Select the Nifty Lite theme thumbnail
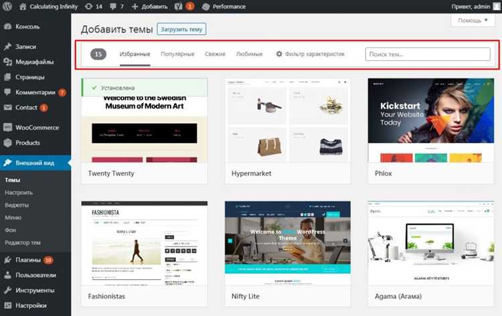Image resolution: width=502 pixels, height=316 pixels. coord(288,243)
